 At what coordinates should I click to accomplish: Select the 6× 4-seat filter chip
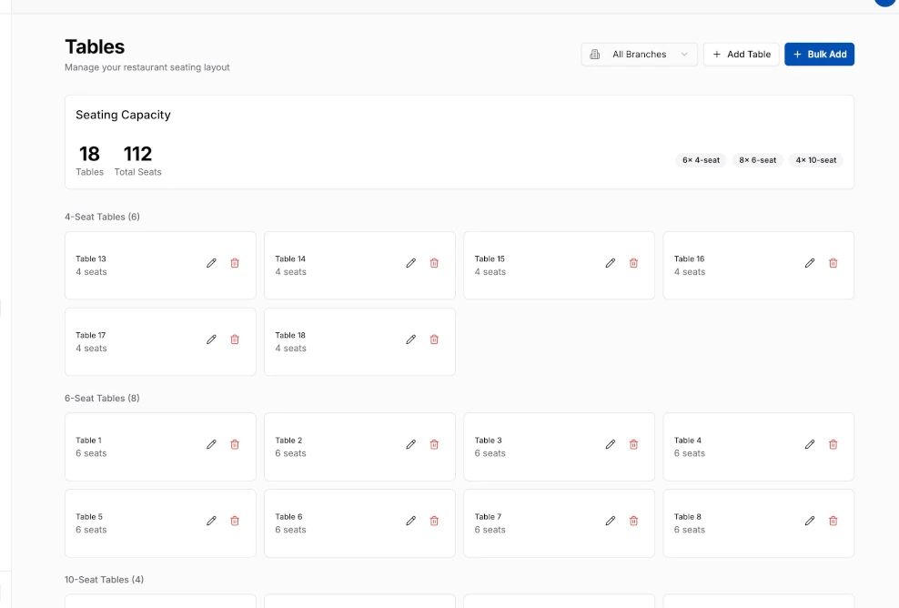(701, 160)
